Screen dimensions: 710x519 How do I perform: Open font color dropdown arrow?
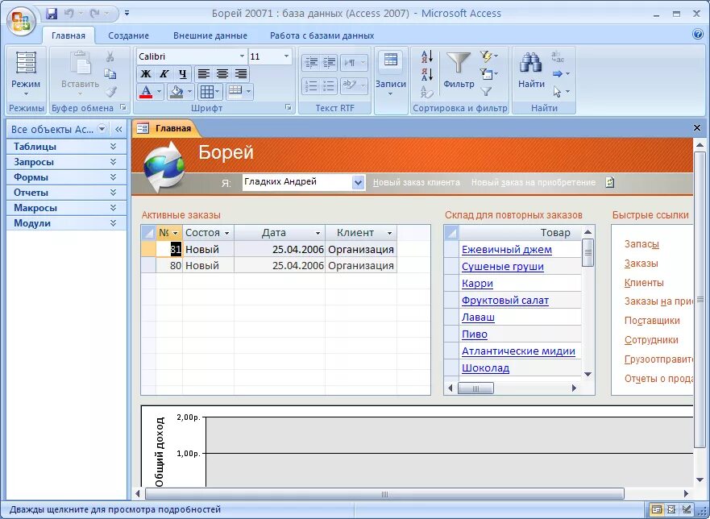coord(159,92)
